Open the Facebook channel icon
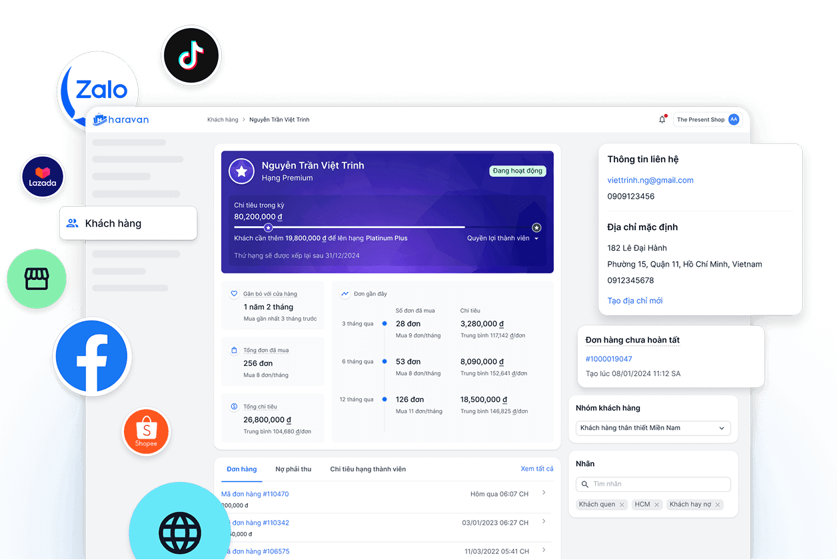The width and height of the screenshot is (837, 560). (x=91, y=357)
